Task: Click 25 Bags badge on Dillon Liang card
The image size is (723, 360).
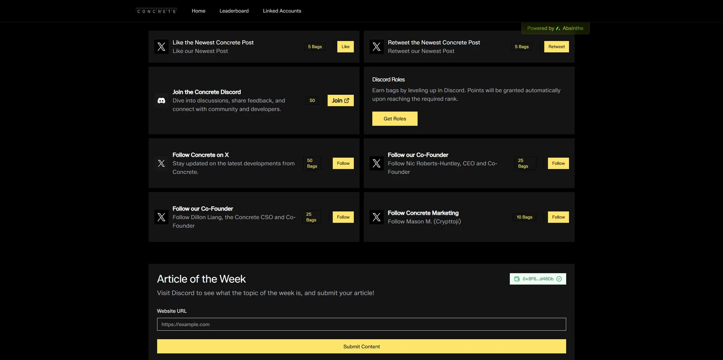Action: click(x=311, y=217)
